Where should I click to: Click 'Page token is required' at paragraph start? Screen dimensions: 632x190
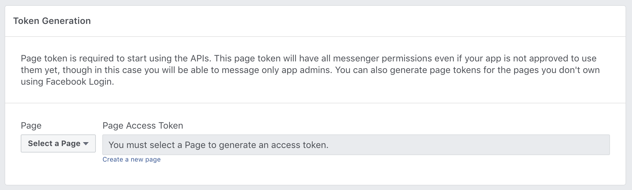(x=58, y=58)
